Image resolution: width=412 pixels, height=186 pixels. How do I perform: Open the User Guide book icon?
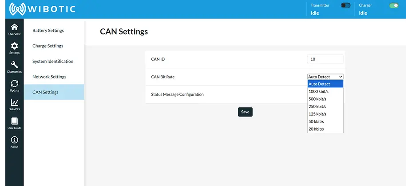(x=14, y=122)
